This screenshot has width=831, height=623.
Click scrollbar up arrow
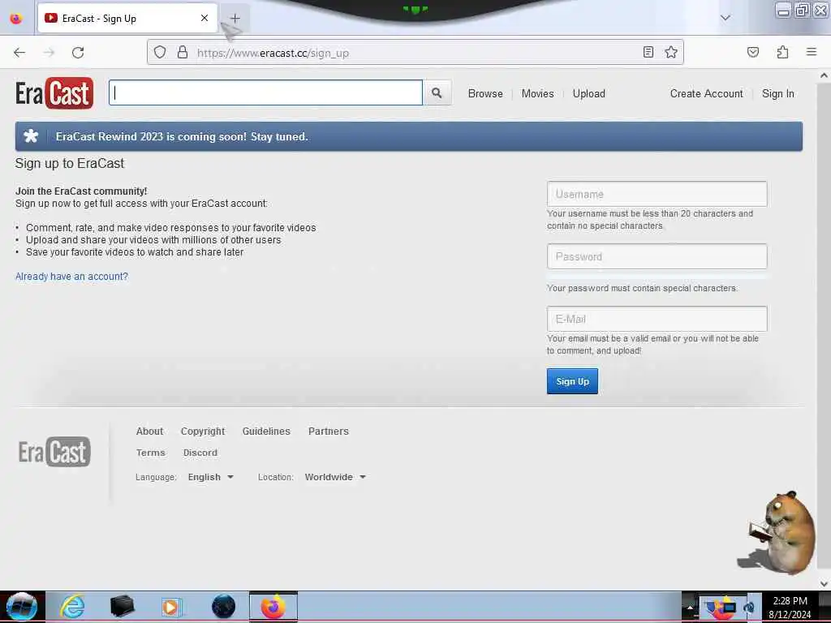[825, 75]
